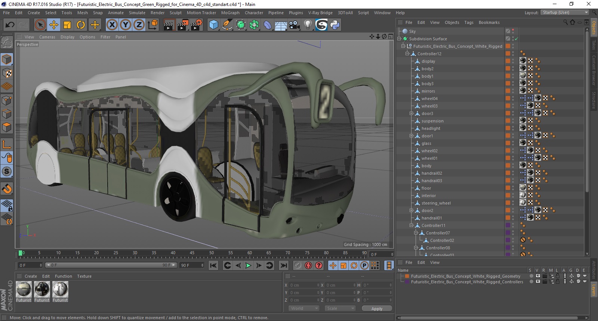Select the Rotate tool
598x321 pixels.
pos(81,25)
